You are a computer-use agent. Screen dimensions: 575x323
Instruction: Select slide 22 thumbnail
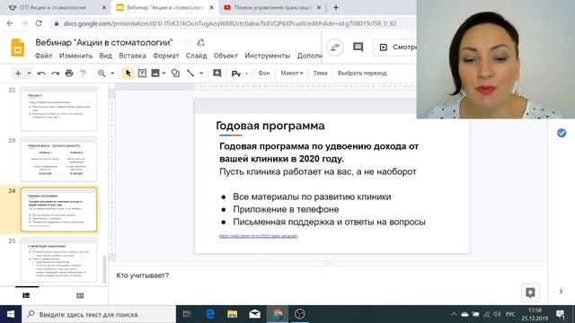[x=58, y=109]
